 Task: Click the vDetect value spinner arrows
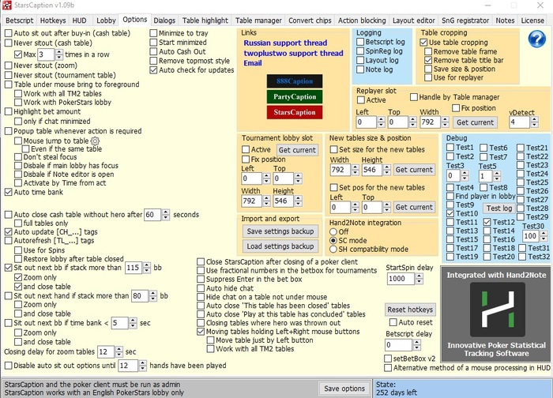point(535,122)
